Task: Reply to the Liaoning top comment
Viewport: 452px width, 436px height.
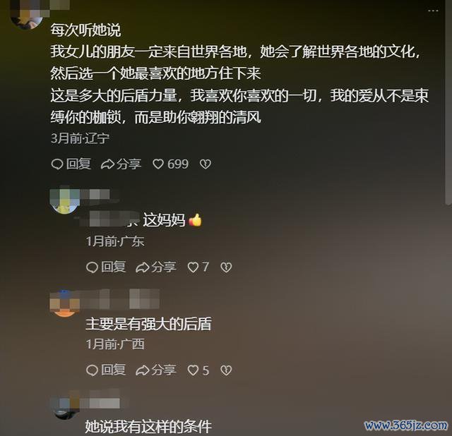Action: point(71,164)
